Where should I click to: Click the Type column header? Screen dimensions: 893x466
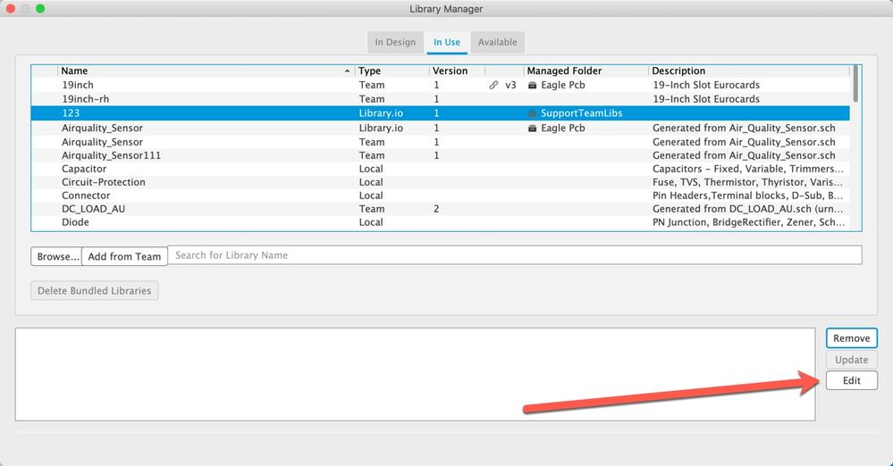pyautogui.click(x=392, y=71)
